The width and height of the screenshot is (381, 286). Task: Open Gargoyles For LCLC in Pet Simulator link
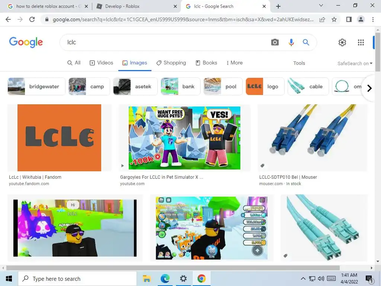(161, 177)
